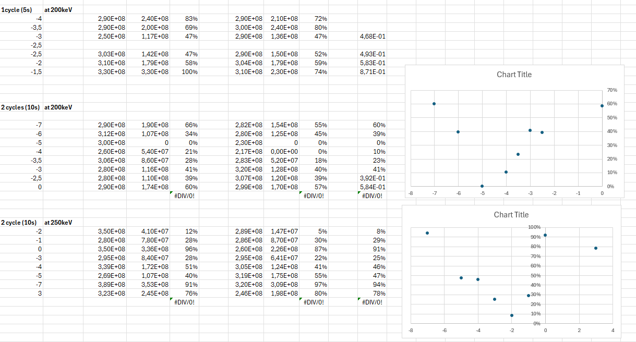Click the cell with value 72%
Image resolution: width=636 pixels, height=342 pixels.
pyautogui.click(x=314, y=18)
